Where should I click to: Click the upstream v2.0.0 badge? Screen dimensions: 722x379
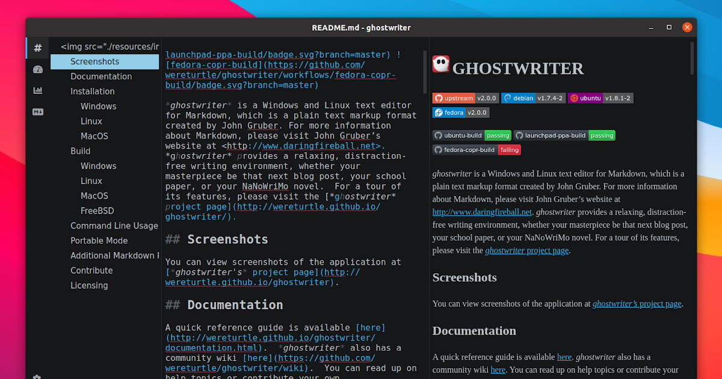click(x=465, y=98)
